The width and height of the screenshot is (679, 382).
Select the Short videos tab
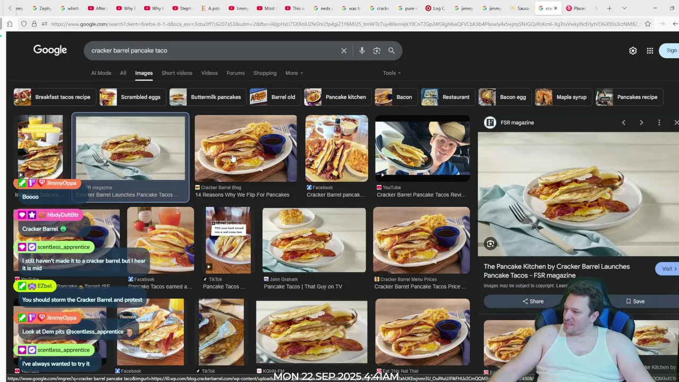[x=177, y=73]
